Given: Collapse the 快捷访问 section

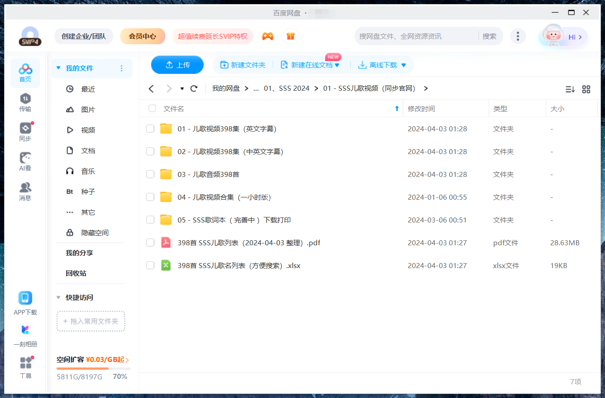Looking at the screenshot, I should pos(58,297).
